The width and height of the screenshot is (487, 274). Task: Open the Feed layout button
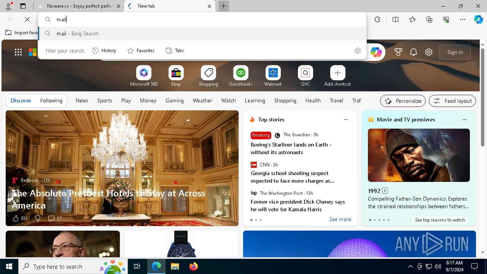click(x=452, y=101)
